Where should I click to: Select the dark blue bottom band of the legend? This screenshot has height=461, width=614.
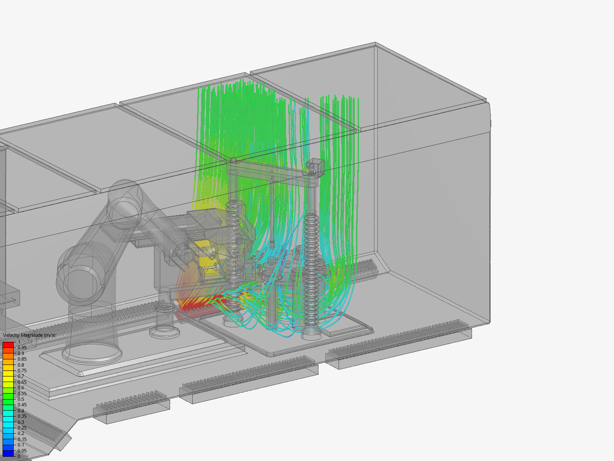point(9,453)
